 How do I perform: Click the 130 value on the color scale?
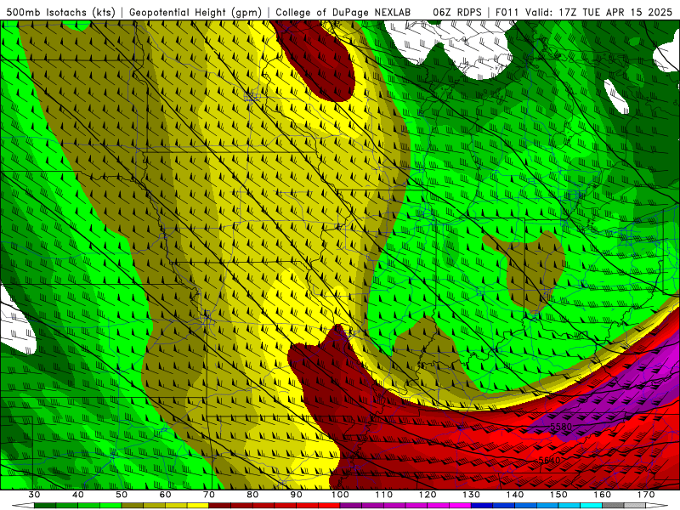pos(472,495)
